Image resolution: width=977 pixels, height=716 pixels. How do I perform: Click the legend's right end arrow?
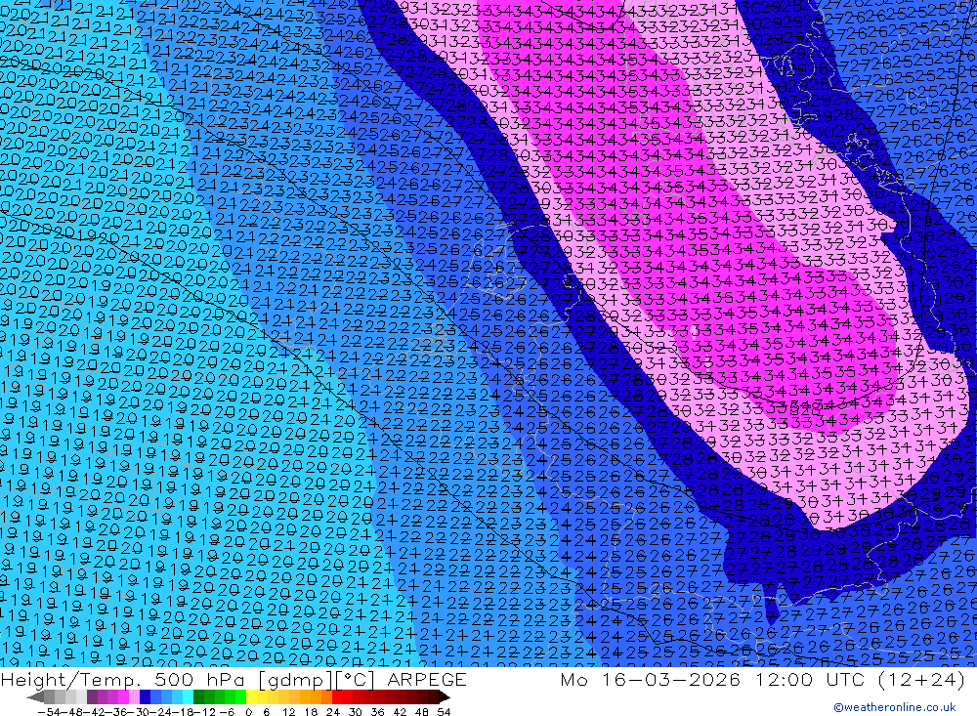(445, 697)
